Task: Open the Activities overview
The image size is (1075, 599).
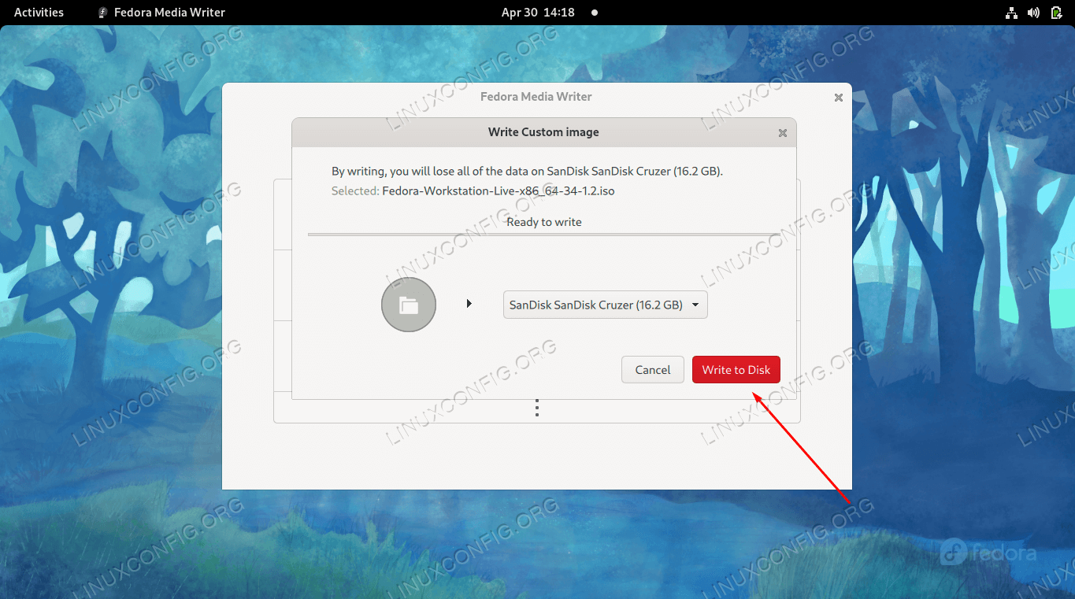Action: click(39, 13)
